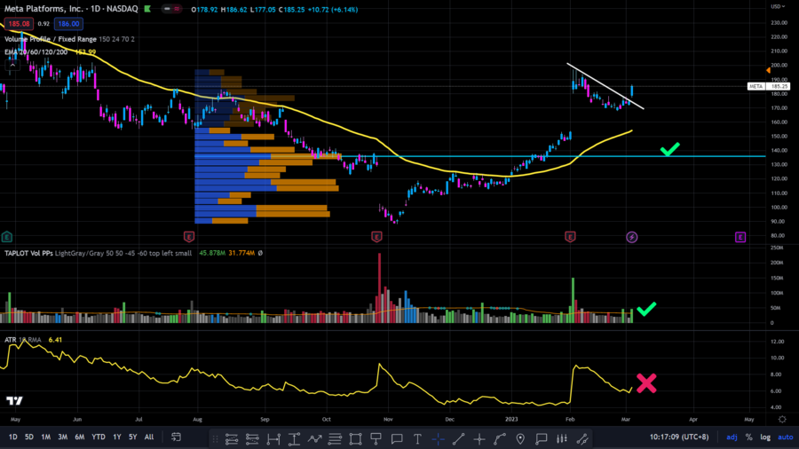Screen dimensions: 799x449
Task: Click the future earnings marker near May
Action: tap(740, 237)
